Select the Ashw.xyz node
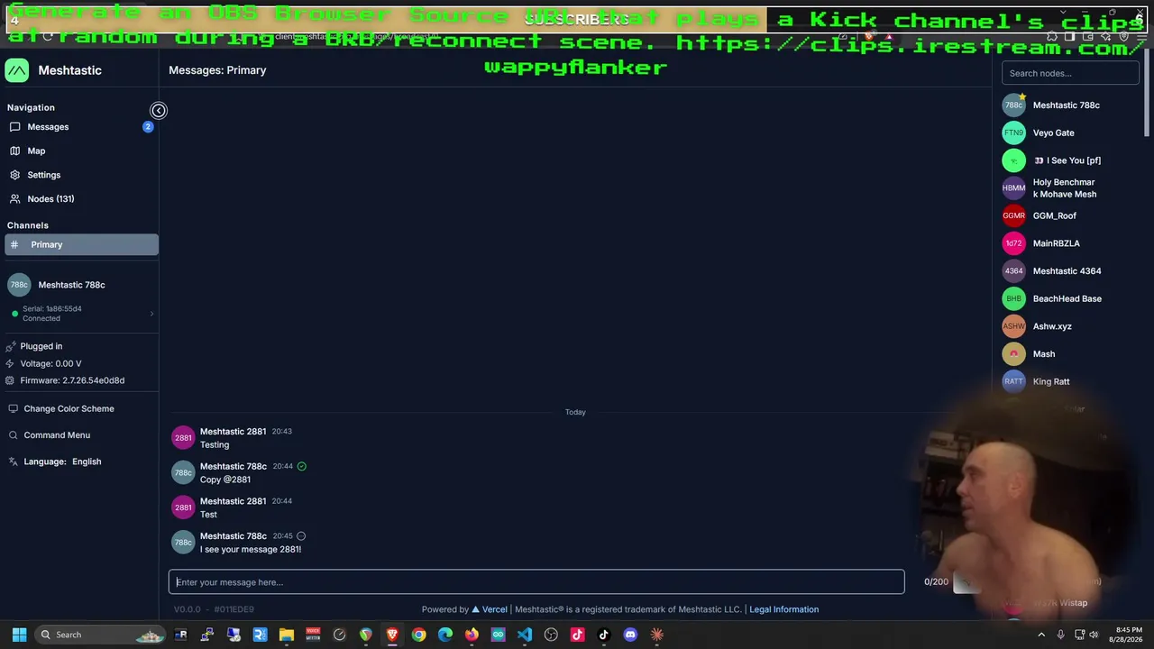 tap(1052, 326)
